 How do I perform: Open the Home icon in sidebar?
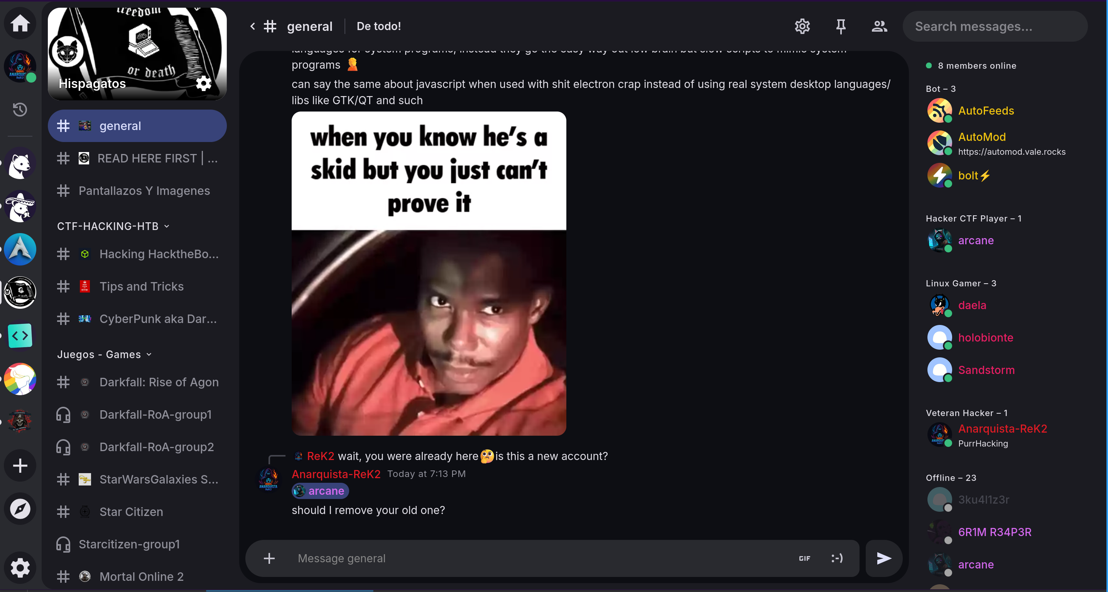[x=20, y=23]
